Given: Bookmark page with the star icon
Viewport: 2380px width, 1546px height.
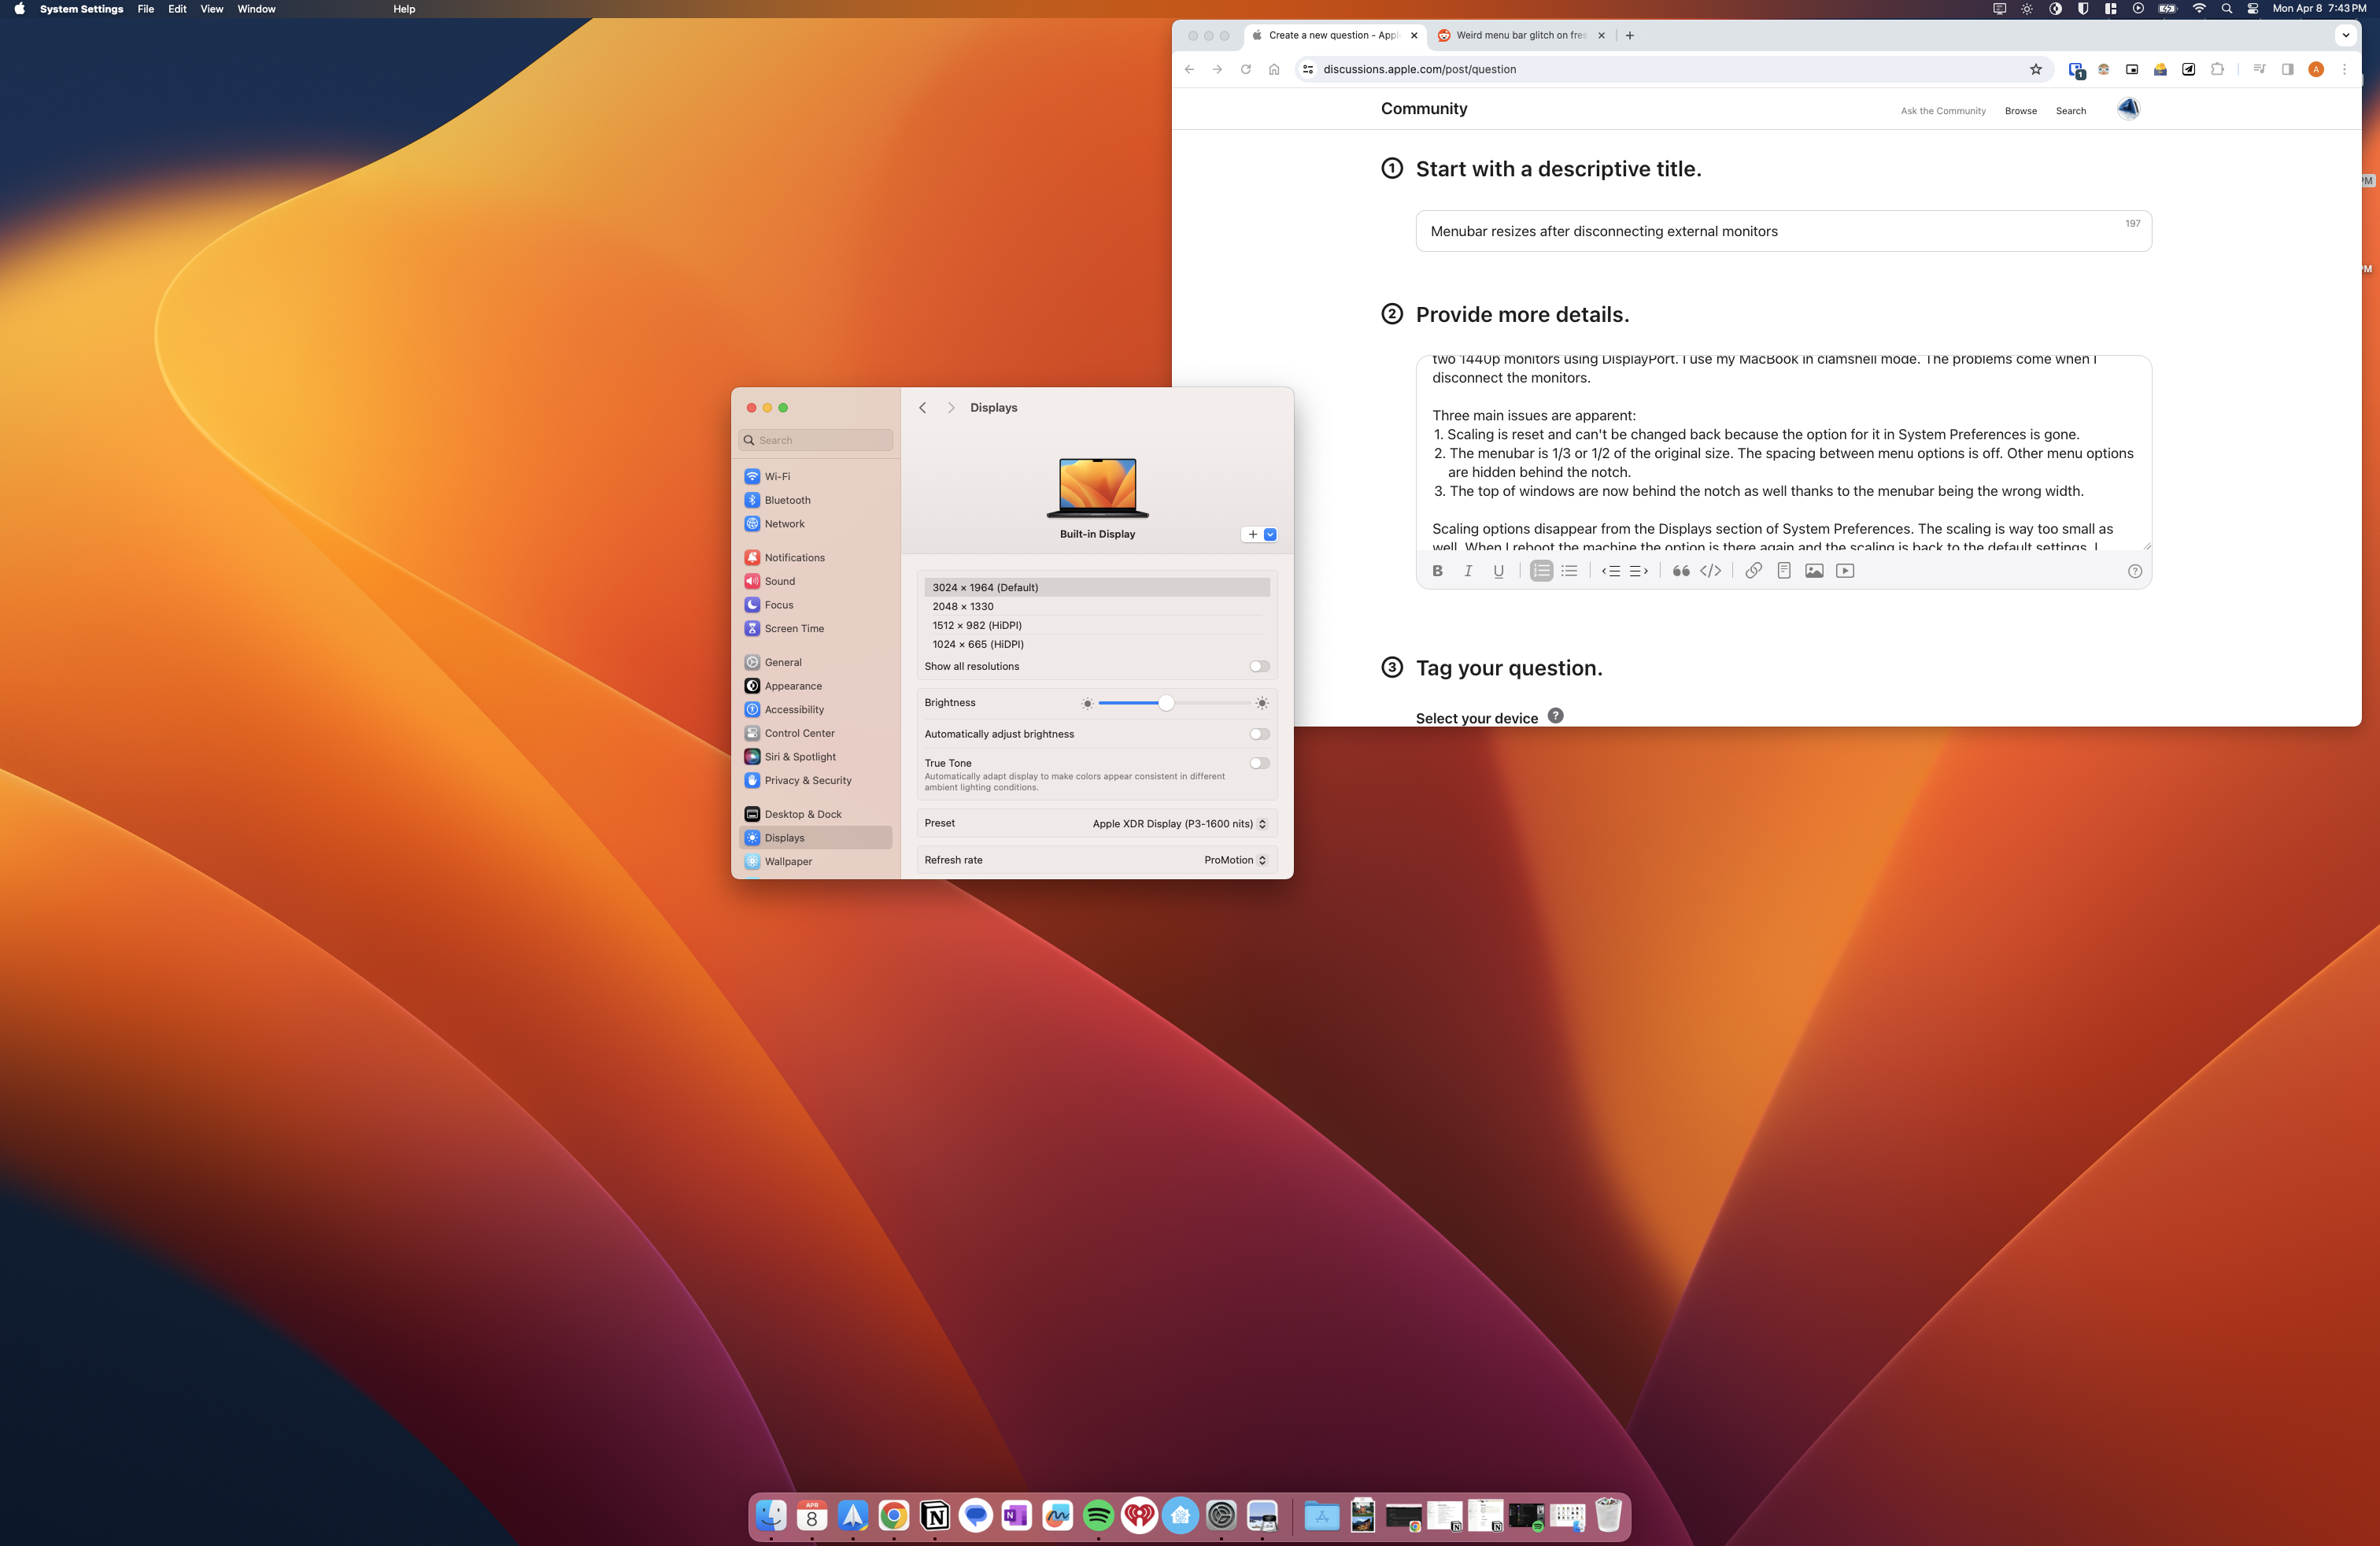Looking at the screenshot, I should [x=2035, y=69].
